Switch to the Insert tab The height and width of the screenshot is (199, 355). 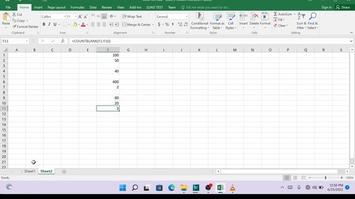tap(38, 7)
